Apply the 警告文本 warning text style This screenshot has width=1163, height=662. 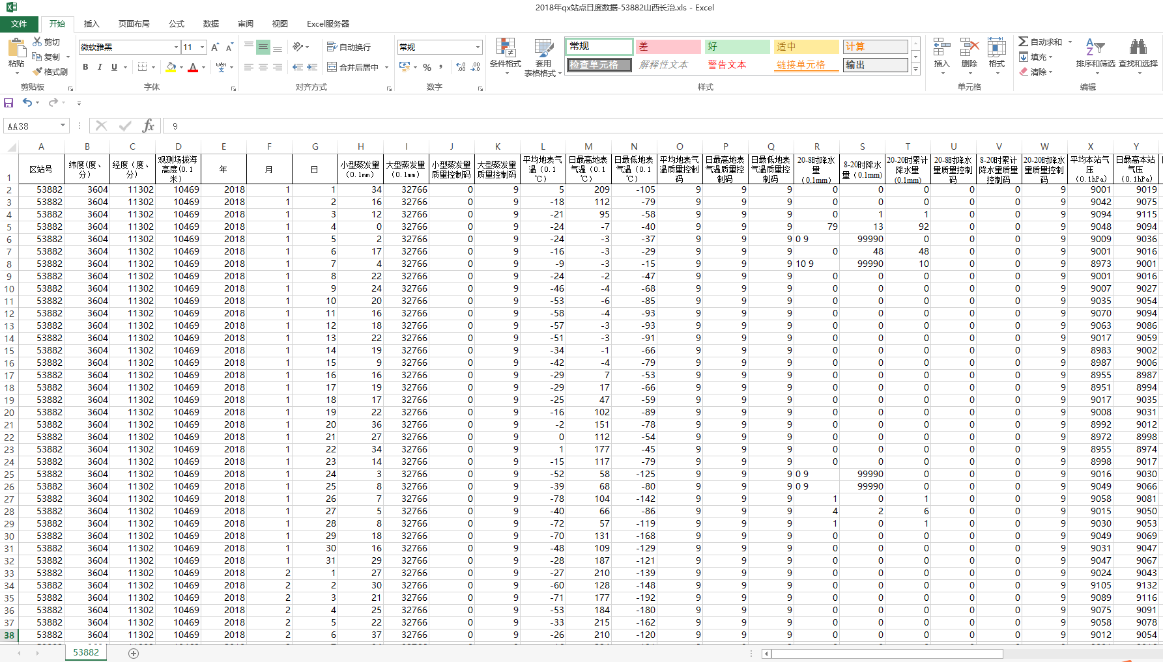coord(738,65)
